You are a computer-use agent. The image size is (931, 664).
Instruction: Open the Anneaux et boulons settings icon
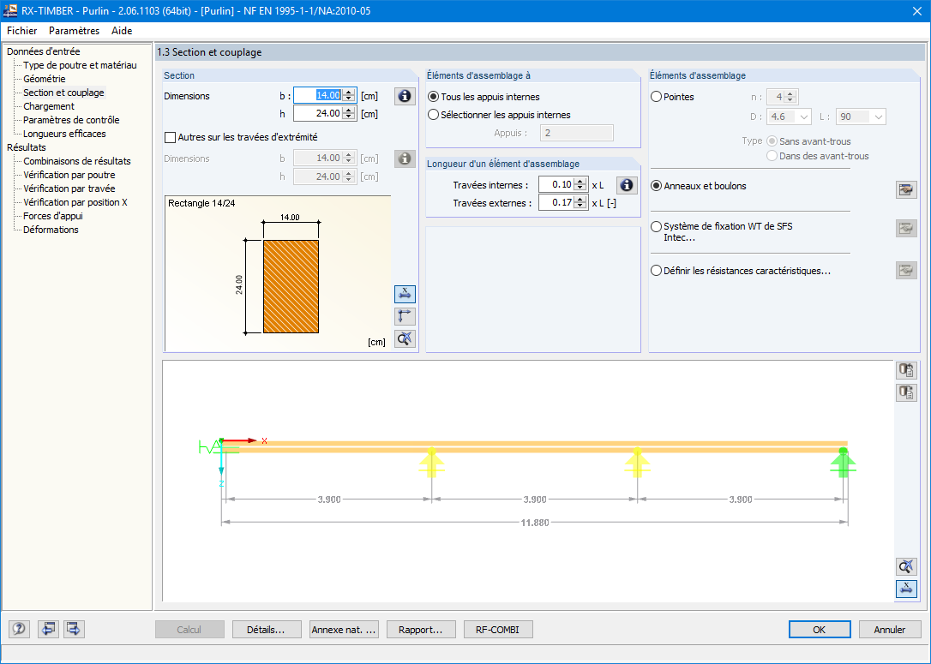pos(906,190)
